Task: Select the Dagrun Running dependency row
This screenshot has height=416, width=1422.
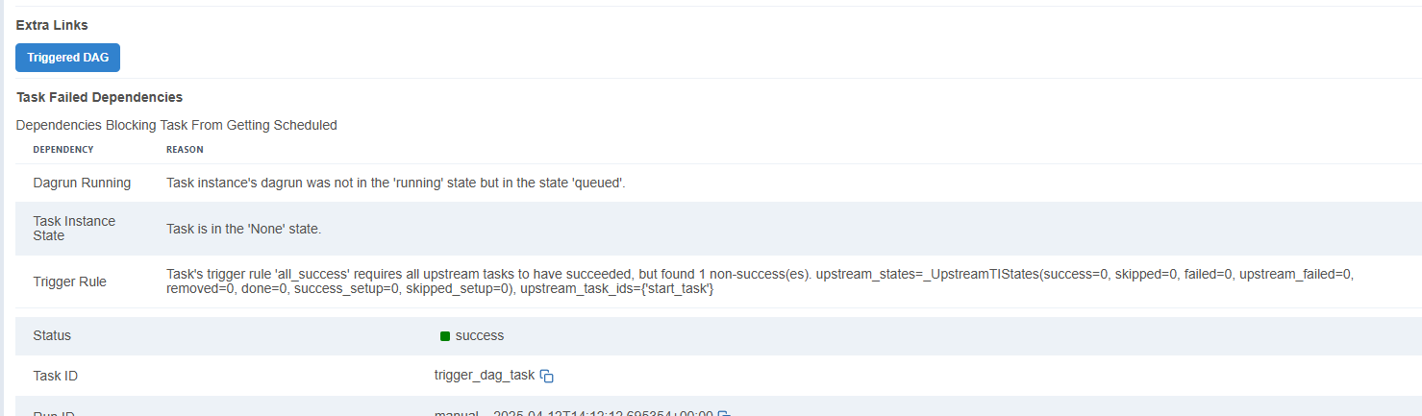Action: click(718, 183)
